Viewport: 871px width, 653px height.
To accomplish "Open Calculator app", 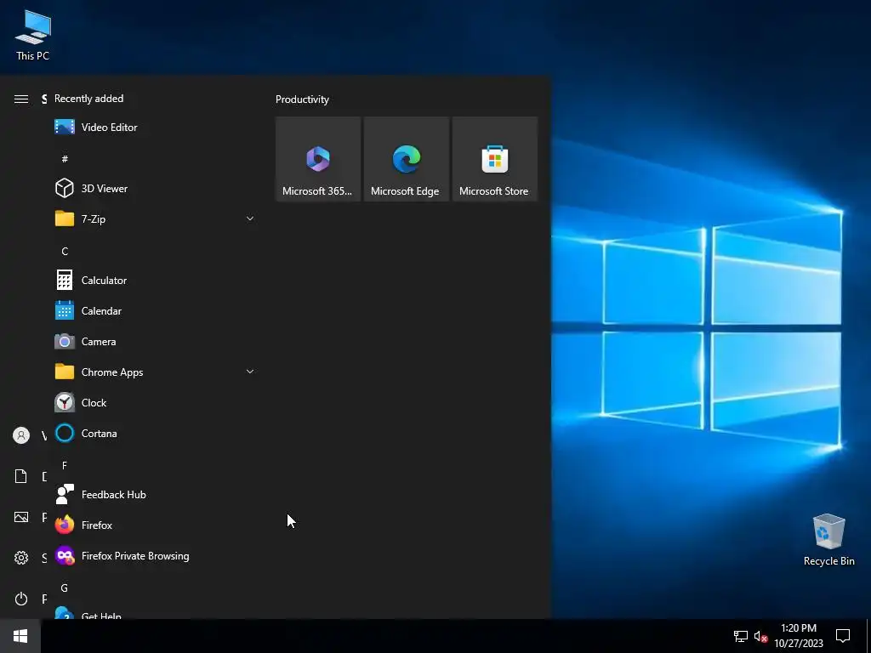I will coord(155,281).
